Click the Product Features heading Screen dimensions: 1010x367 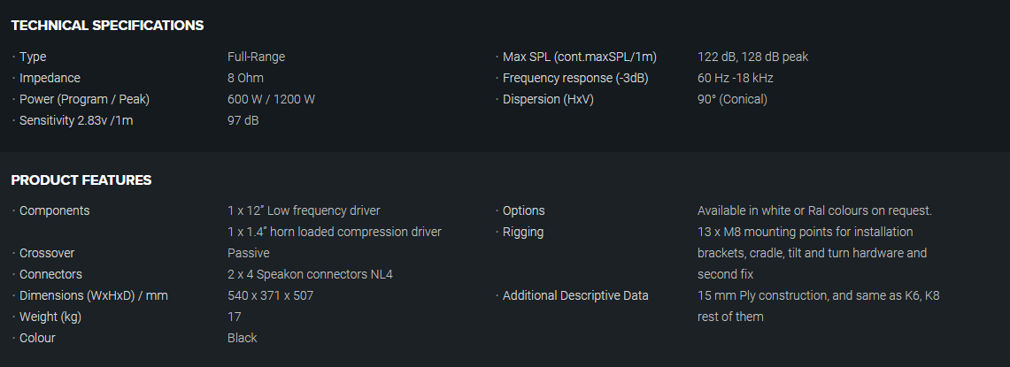(81, 180)
